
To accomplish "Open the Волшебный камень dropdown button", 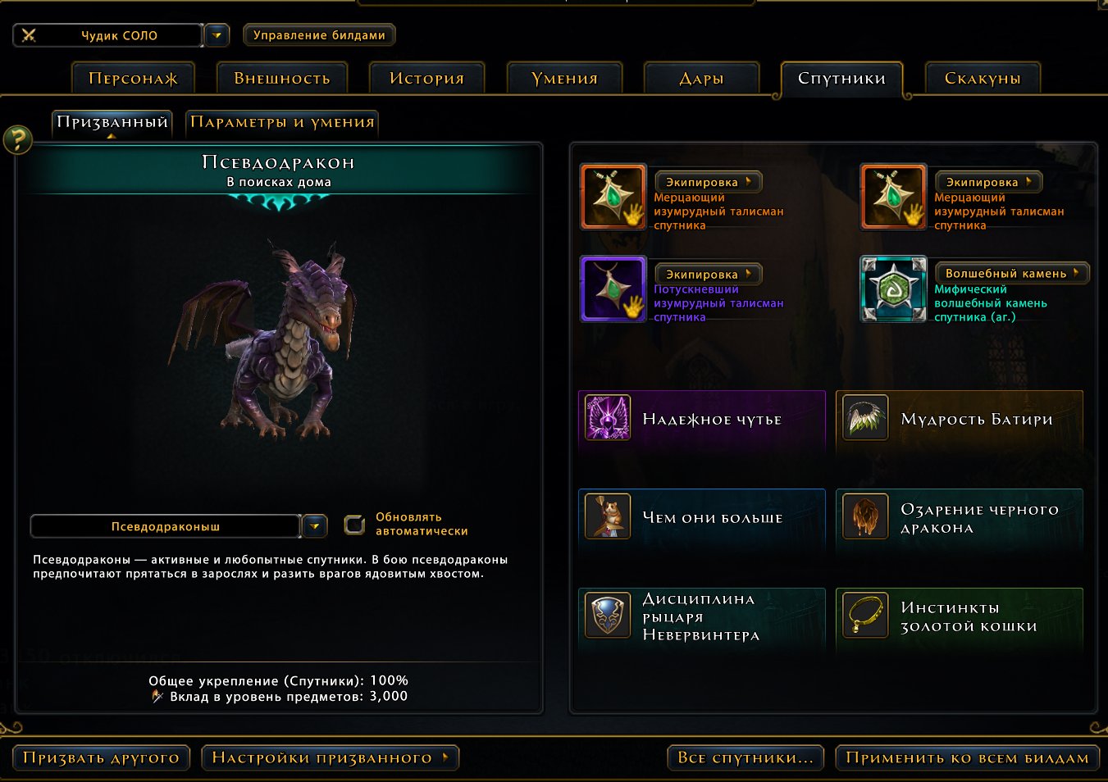I will click(1012, 273).
